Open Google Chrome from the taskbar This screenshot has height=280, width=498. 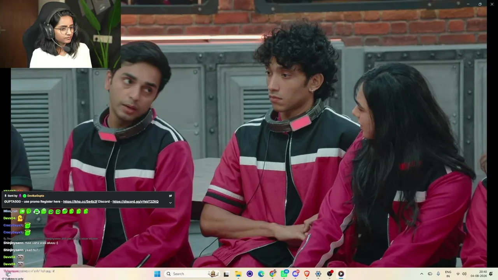click(273, 274)
